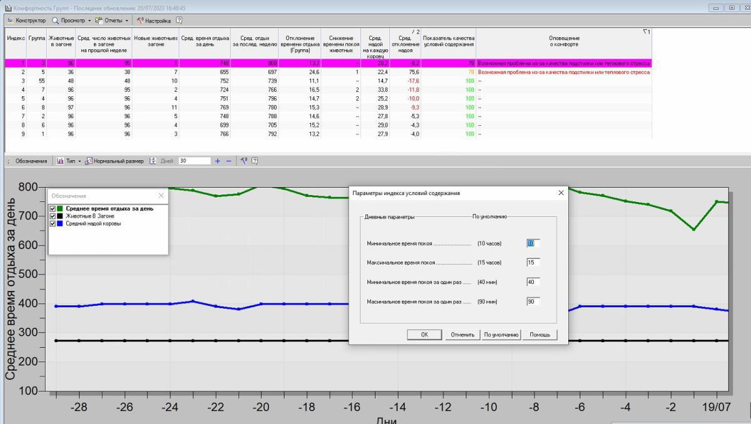The height and width of the screenshot is (424, 751).
Task: Click cell value 769 in table
Action: pos(205,107)
